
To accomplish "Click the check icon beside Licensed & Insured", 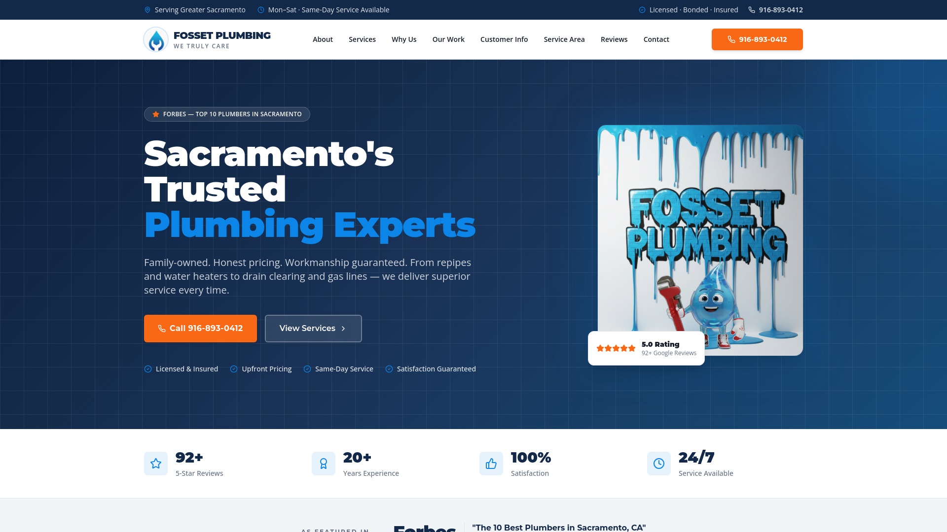I will pyautogui.click(x=148, y=369).
